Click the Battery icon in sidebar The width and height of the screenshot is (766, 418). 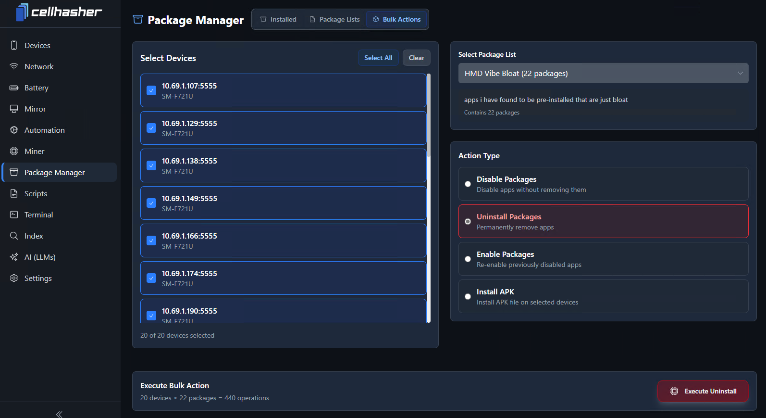14,88
